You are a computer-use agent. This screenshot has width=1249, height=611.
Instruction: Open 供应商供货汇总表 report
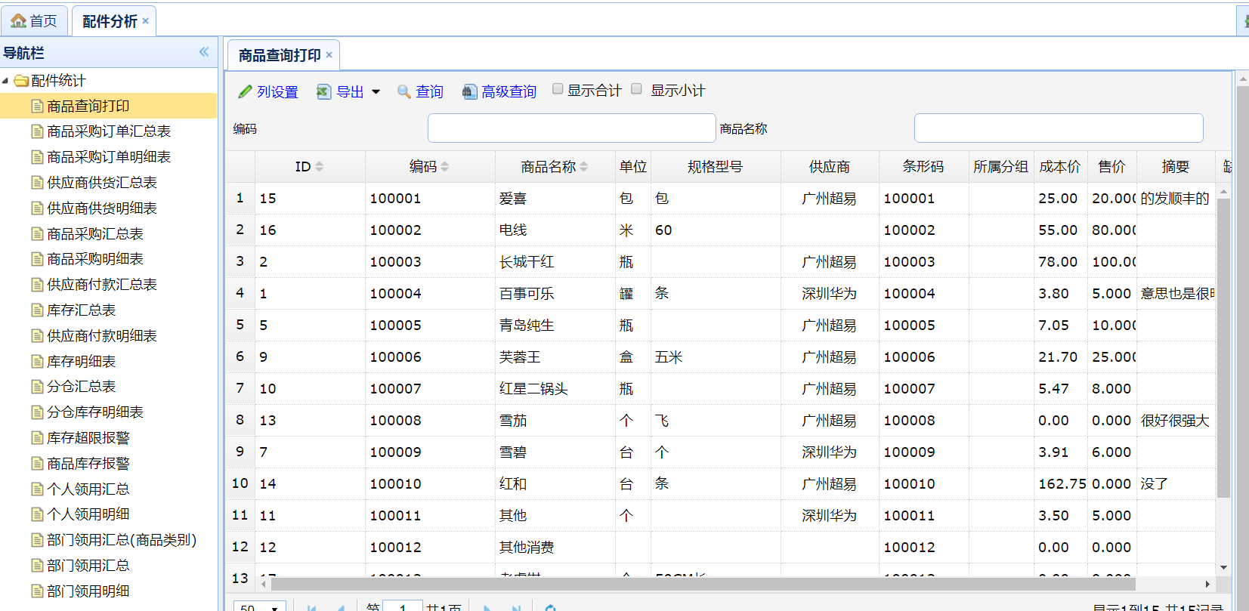point(101,183)
